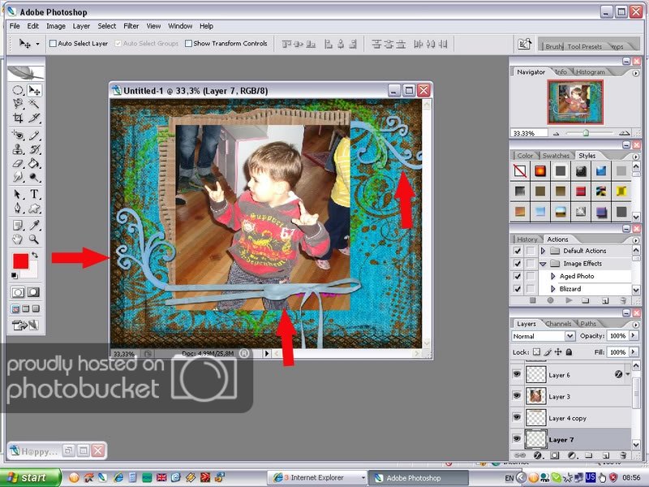Select the Move tool in the toolbox
Screen dimensions: 649x487
pos(34,90)
